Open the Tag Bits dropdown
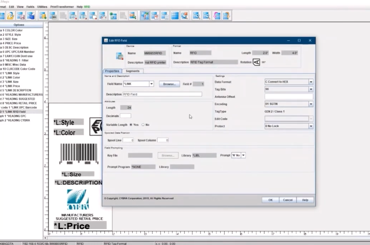The image size is (370, 245). point(311,89)
